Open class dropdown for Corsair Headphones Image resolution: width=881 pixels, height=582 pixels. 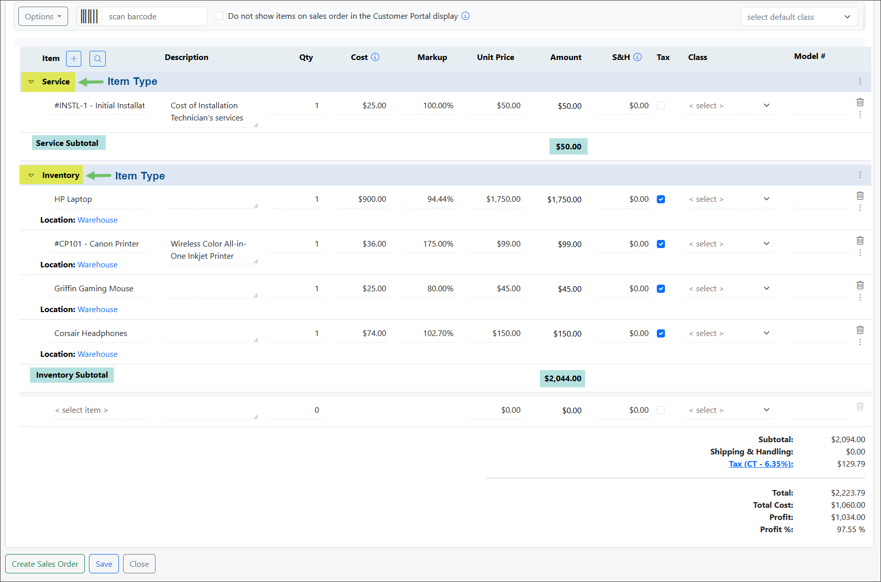coord(729,333)
